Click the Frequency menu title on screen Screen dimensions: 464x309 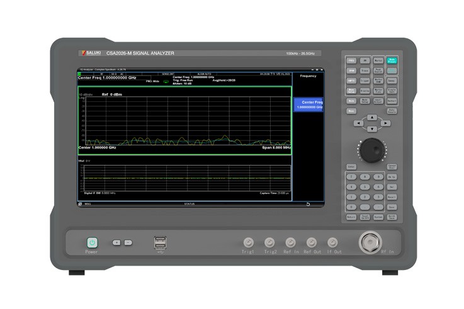point(308,76)
